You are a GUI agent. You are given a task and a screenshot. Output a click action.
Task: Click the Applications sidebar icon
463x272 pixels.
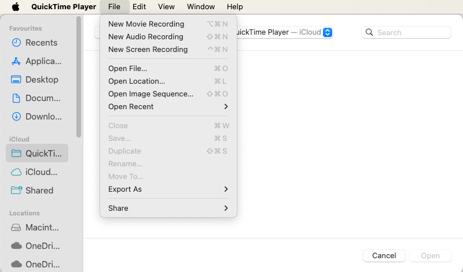coord(16,61)
